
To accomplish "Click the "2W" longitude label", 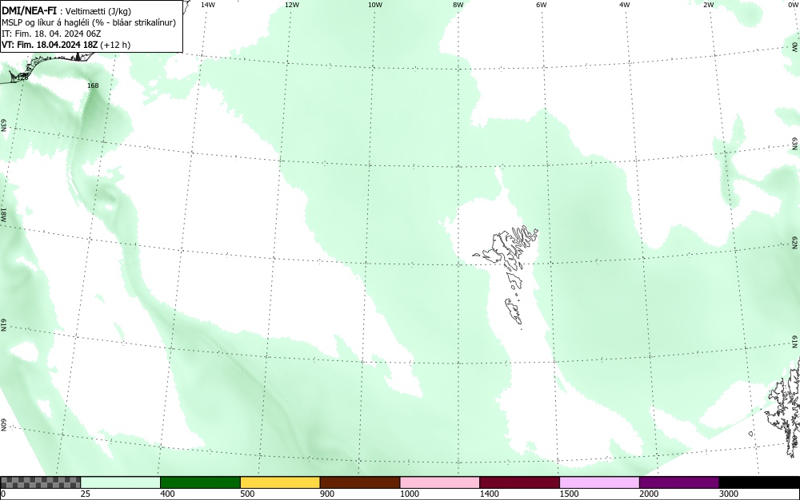I will (708, 5).
